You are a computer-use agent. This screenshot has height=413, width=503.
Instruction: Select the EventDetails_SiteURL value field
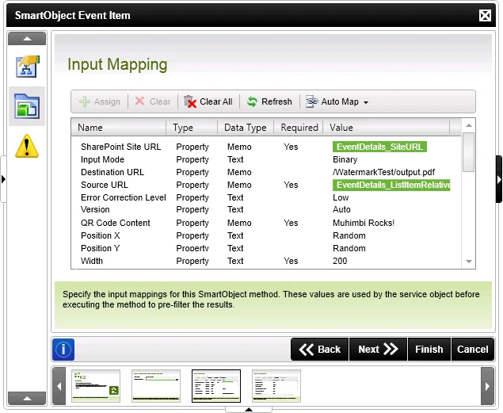tap(380, 147)
